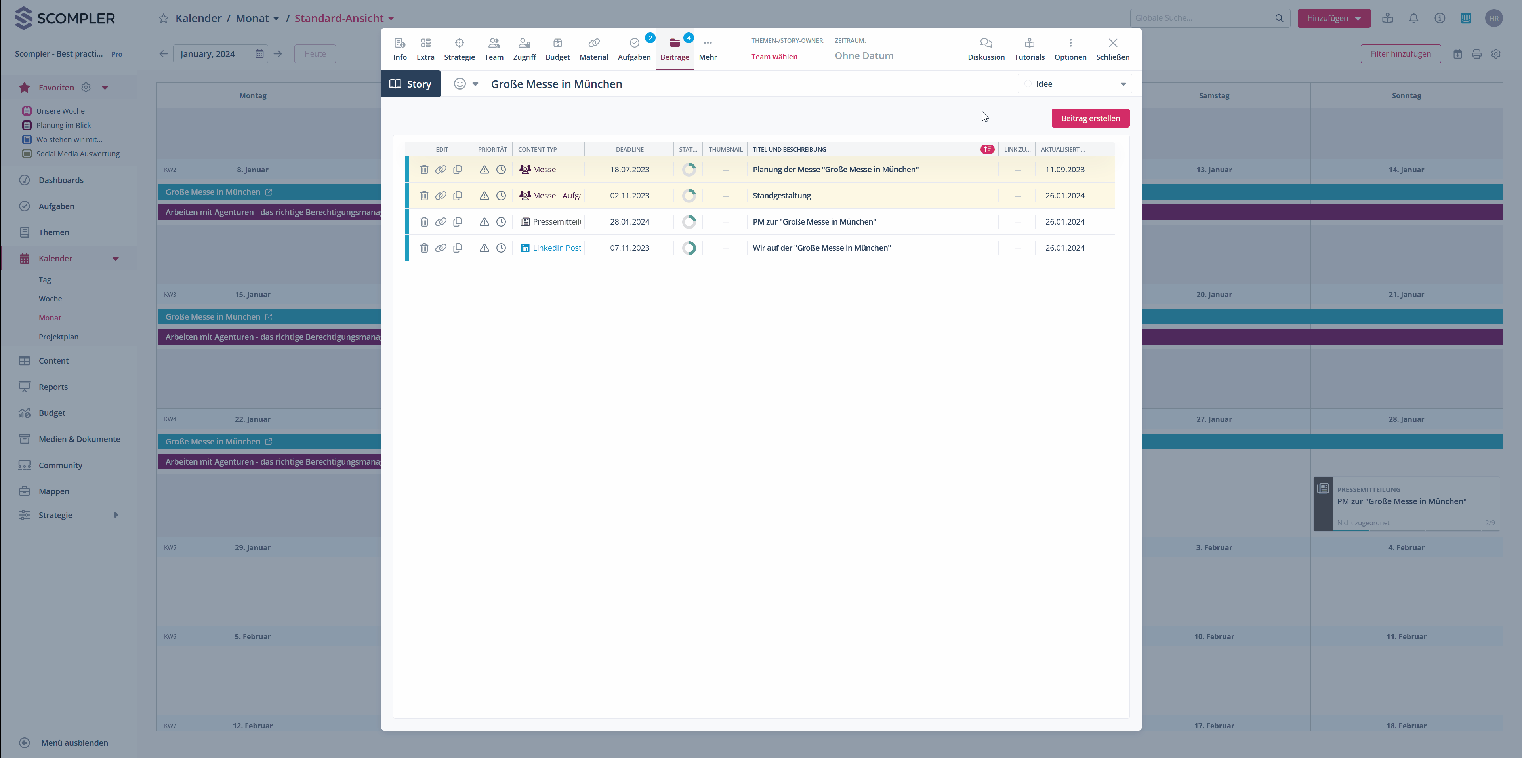The image size is (1522, 758).
Task: Click the priority warning icon in Messe row
Action: (484, 170)
